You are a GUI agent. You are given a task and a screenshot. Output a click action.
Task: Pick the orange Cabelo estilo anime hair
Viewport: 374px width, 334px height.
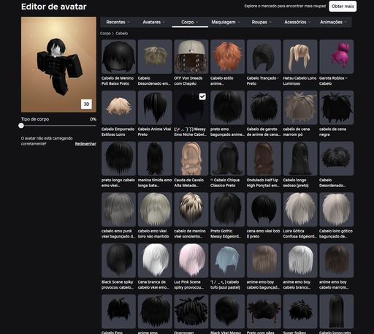coord(227,56)
